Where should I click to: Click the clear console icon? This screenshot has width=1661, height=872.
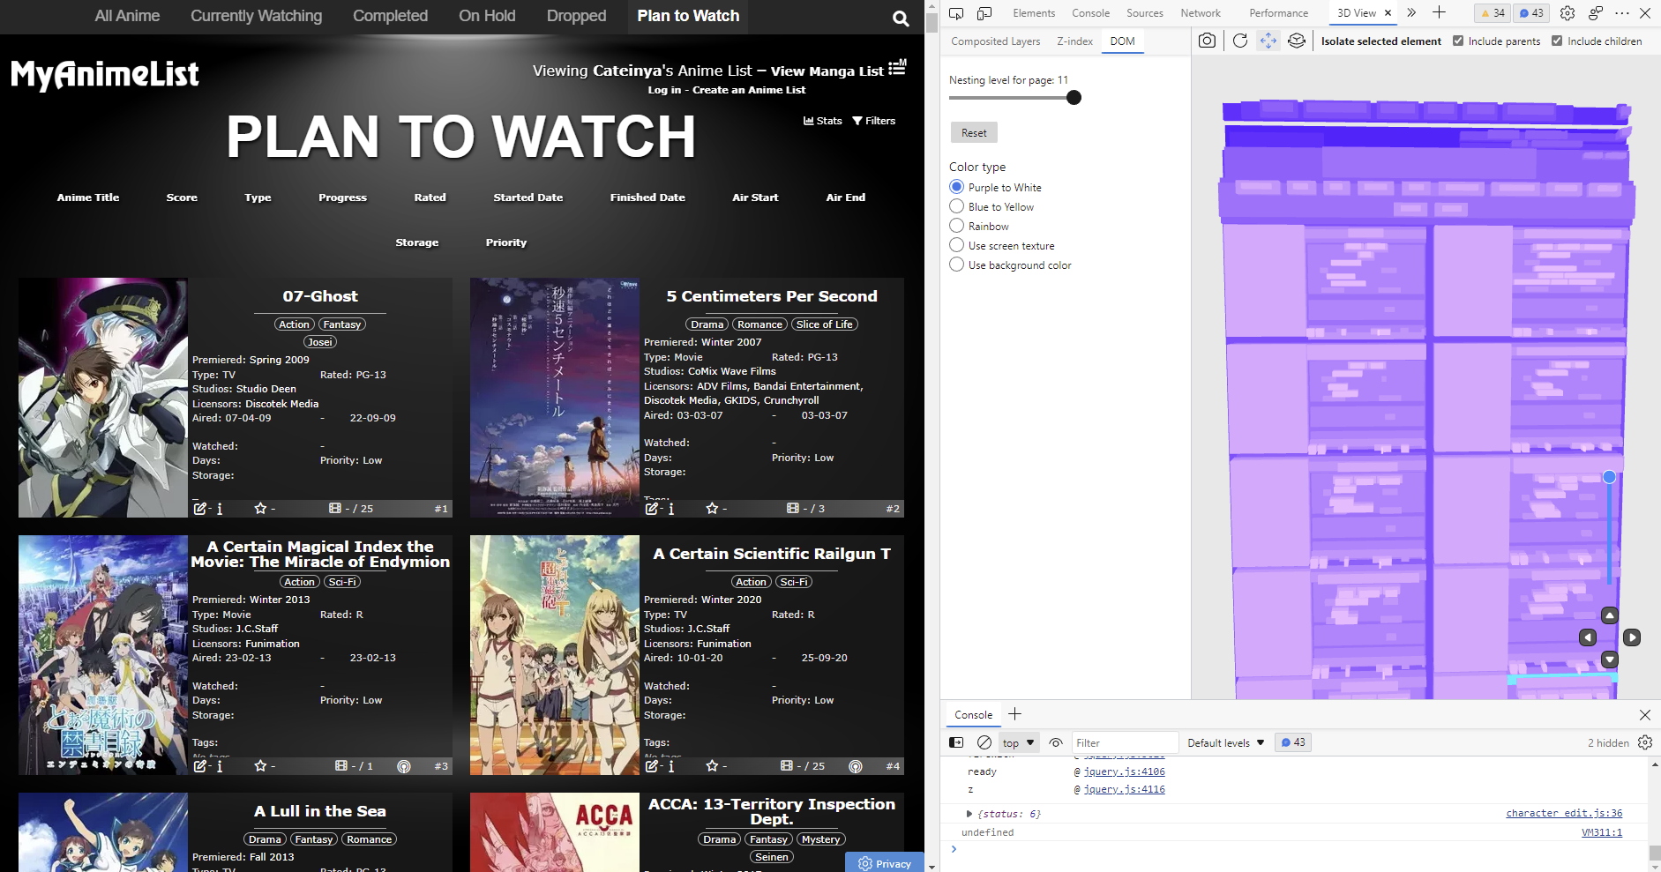982,742
